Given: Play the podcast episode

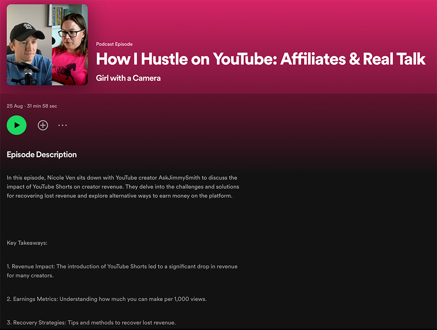Looking at the screenshot, I should (x=17, y=125).
